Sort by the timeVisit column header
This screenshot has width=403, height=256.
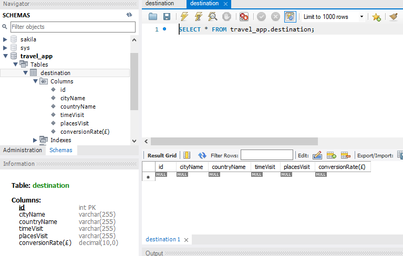[265, 167]
